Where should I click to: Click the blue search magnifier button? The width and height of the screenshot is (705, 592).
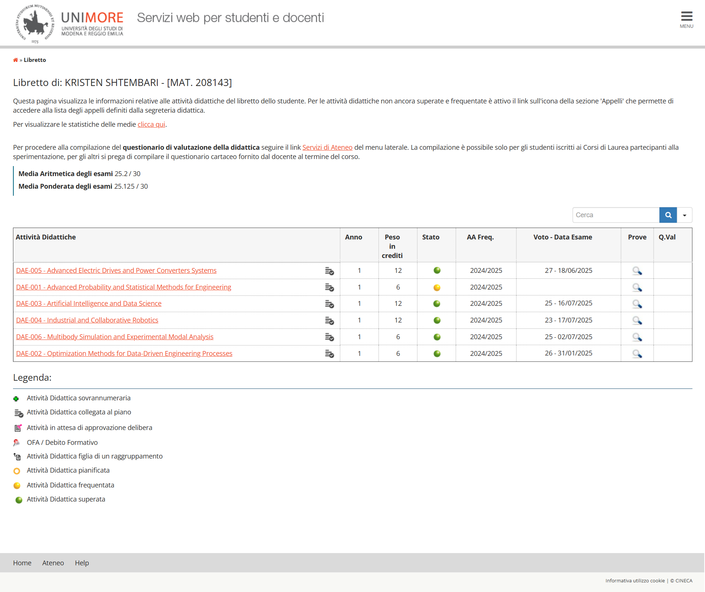tap(668, 215)
